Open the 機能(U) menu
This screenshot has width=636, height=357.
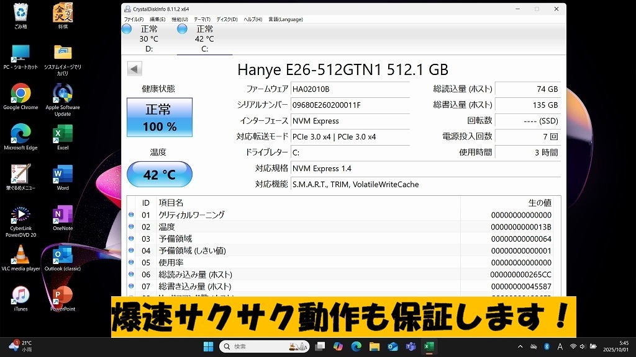pos(179,19)
